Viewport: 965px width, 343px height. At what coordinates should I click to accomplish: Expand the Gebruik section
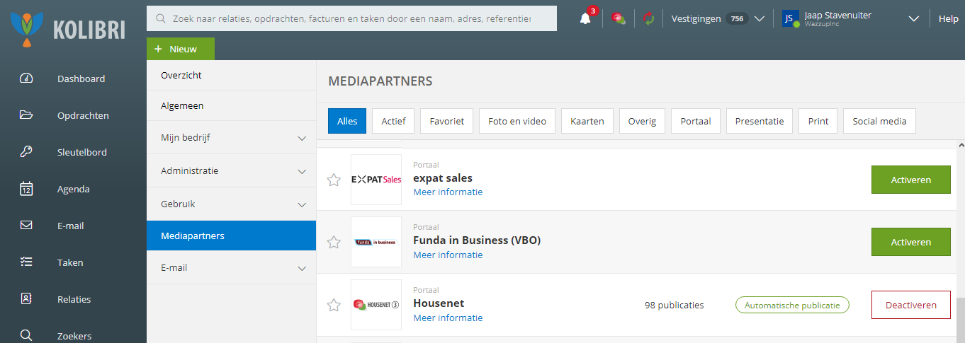pyautogui.click(x=231, y=204)
